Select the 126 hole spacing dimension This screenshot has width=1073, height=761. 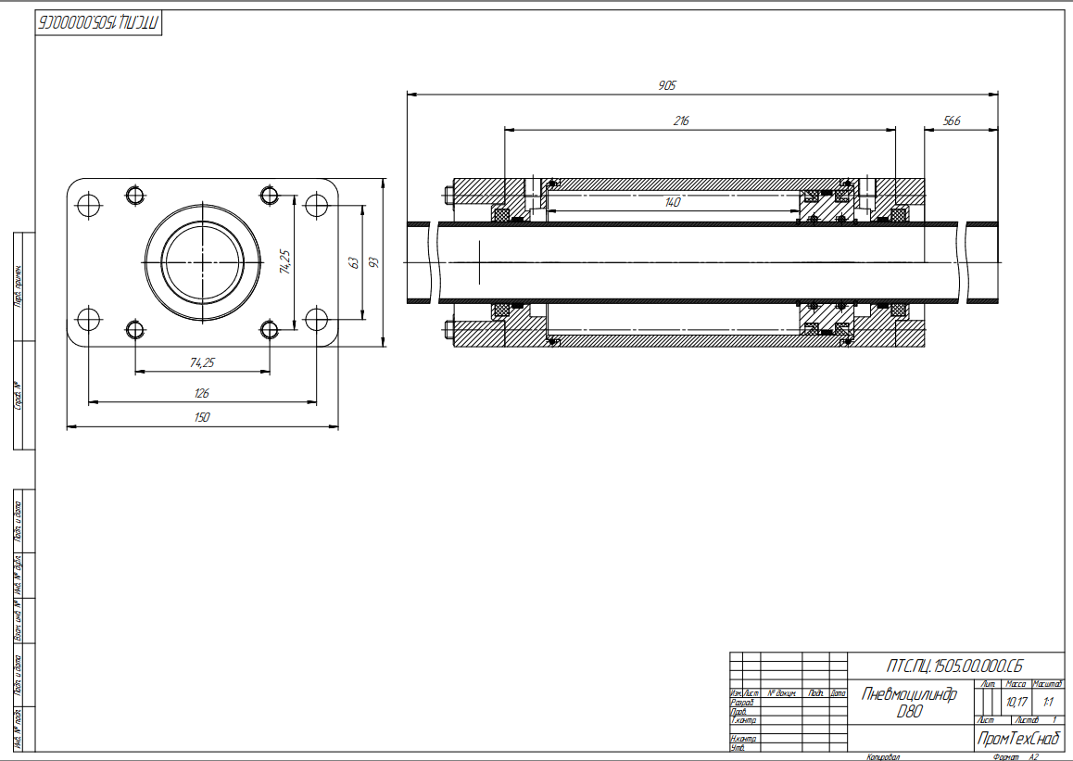click(202, 393)
